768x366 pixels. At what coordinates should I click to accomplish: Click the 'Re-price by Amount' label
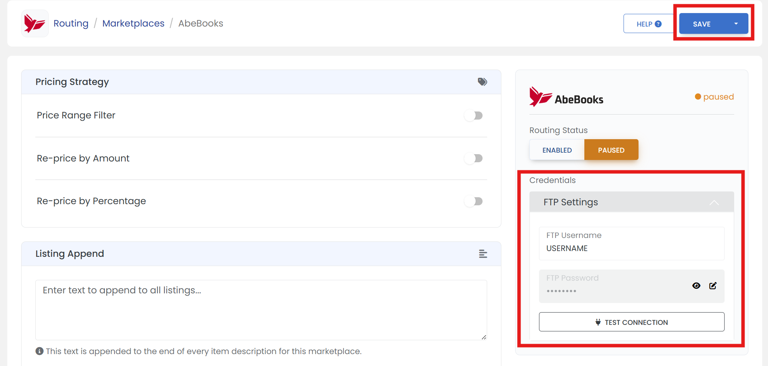[x=83, y=158]
